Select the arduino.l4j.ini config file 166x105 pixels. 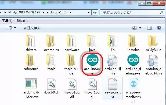tap(113, 65)
